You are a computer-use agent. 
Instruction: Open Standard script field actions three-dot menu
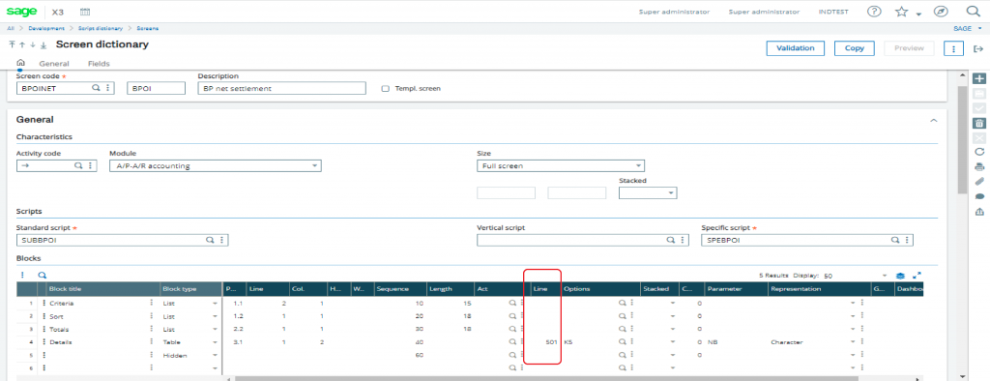[x=221, y=240]
